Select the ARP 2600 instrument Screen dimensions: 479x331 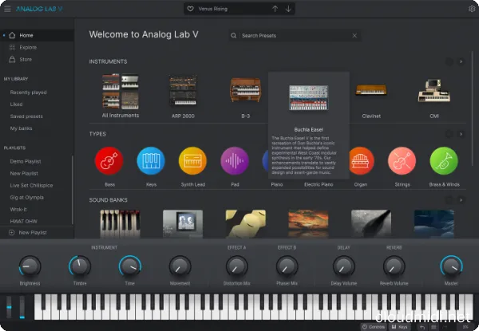tap(183, 91)
